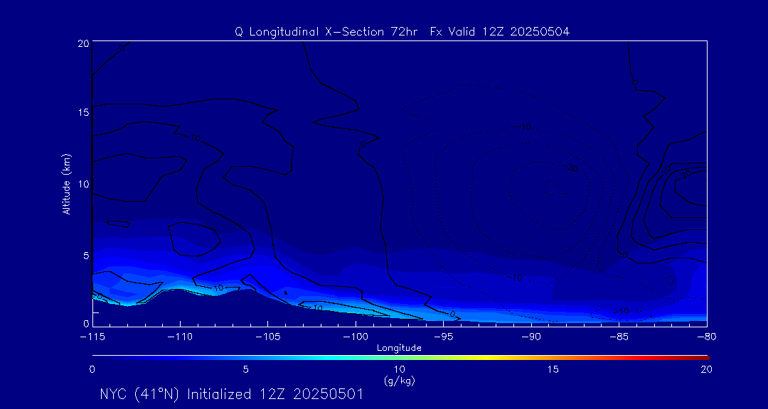Image resolution: width=768 pixels, height=409 pixels.
Task: Click the '(g/kg)' colorbar units label
Action: (400, 380)
